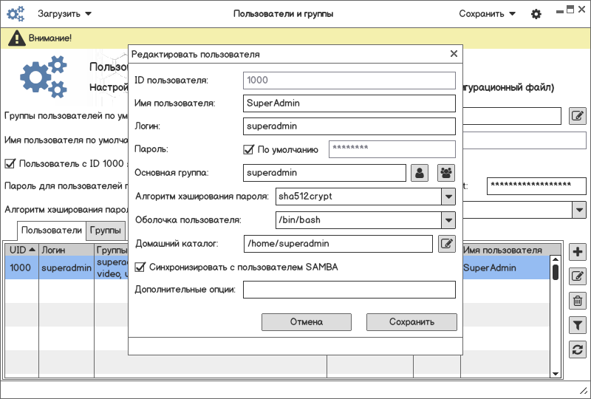Click the user name field 'SuperAdmin'
Image resolution: width=591 pixels, height=399 pixels.
pyautogui.click(x=349, y=103)
